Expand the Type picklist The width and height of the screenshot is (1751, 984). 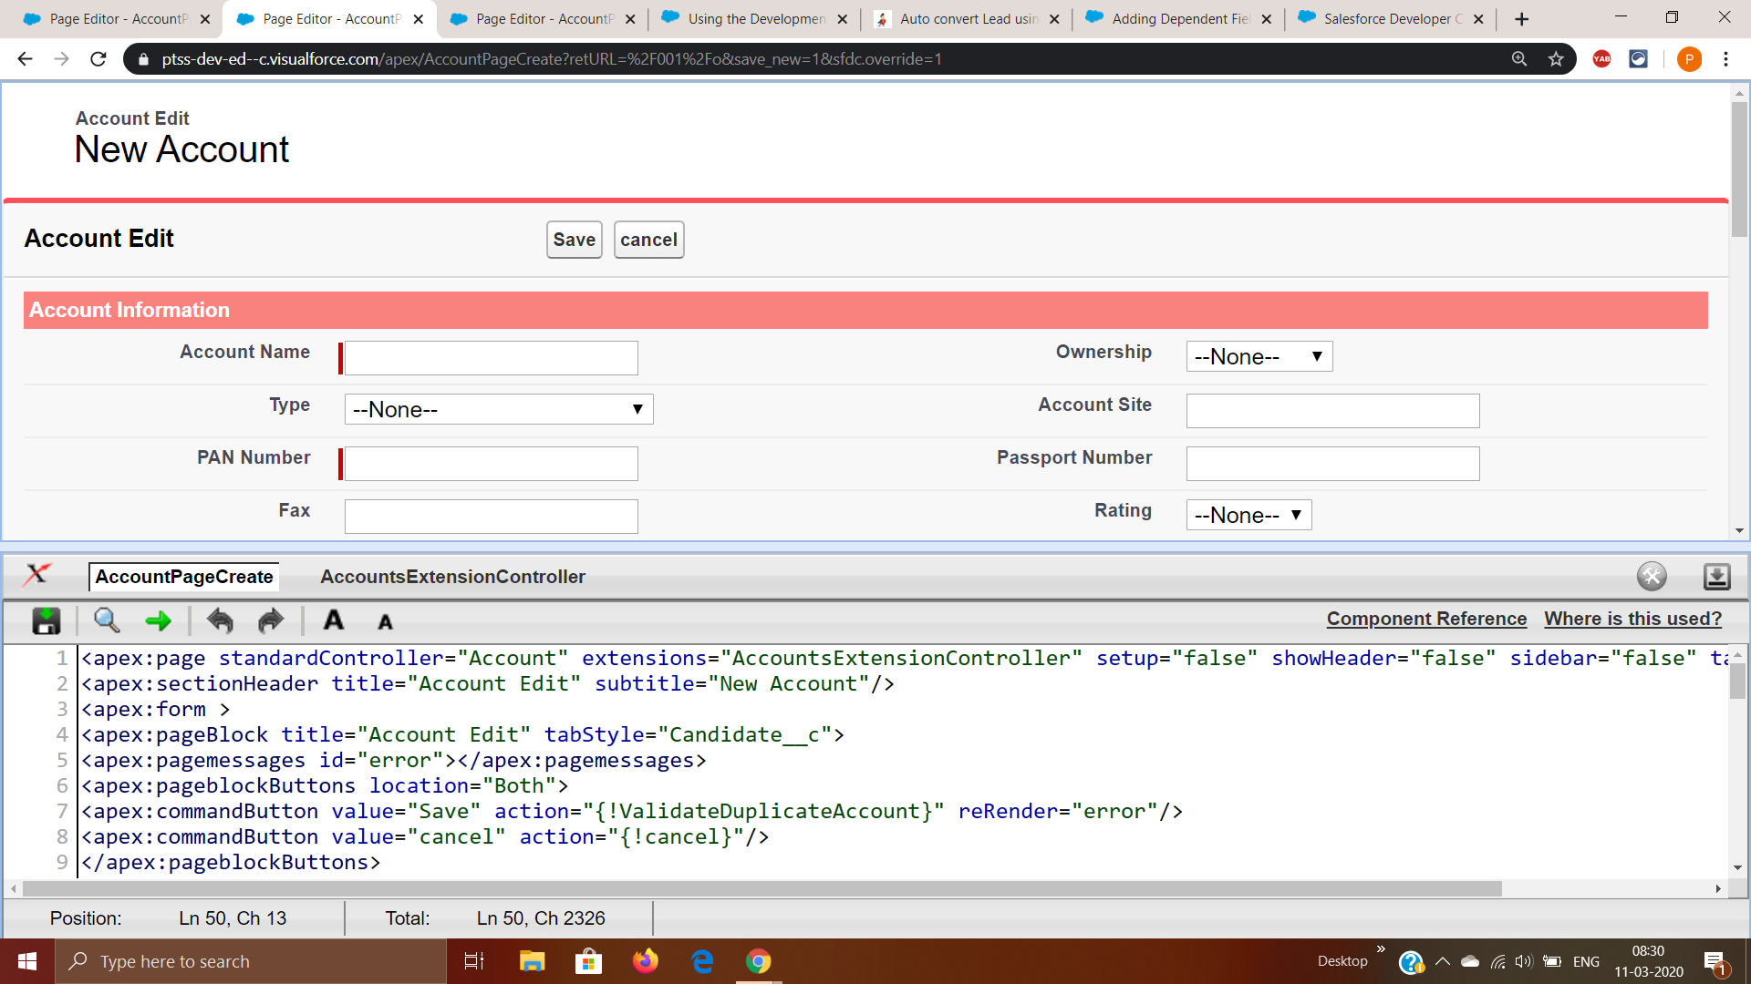(x=498, y=409)
